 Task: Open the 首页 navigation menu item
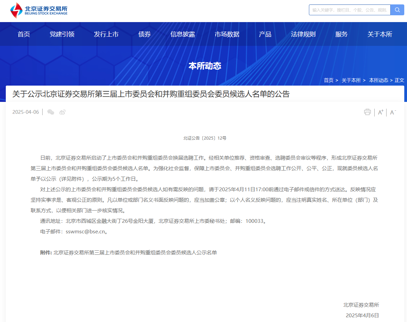(24, 34)
